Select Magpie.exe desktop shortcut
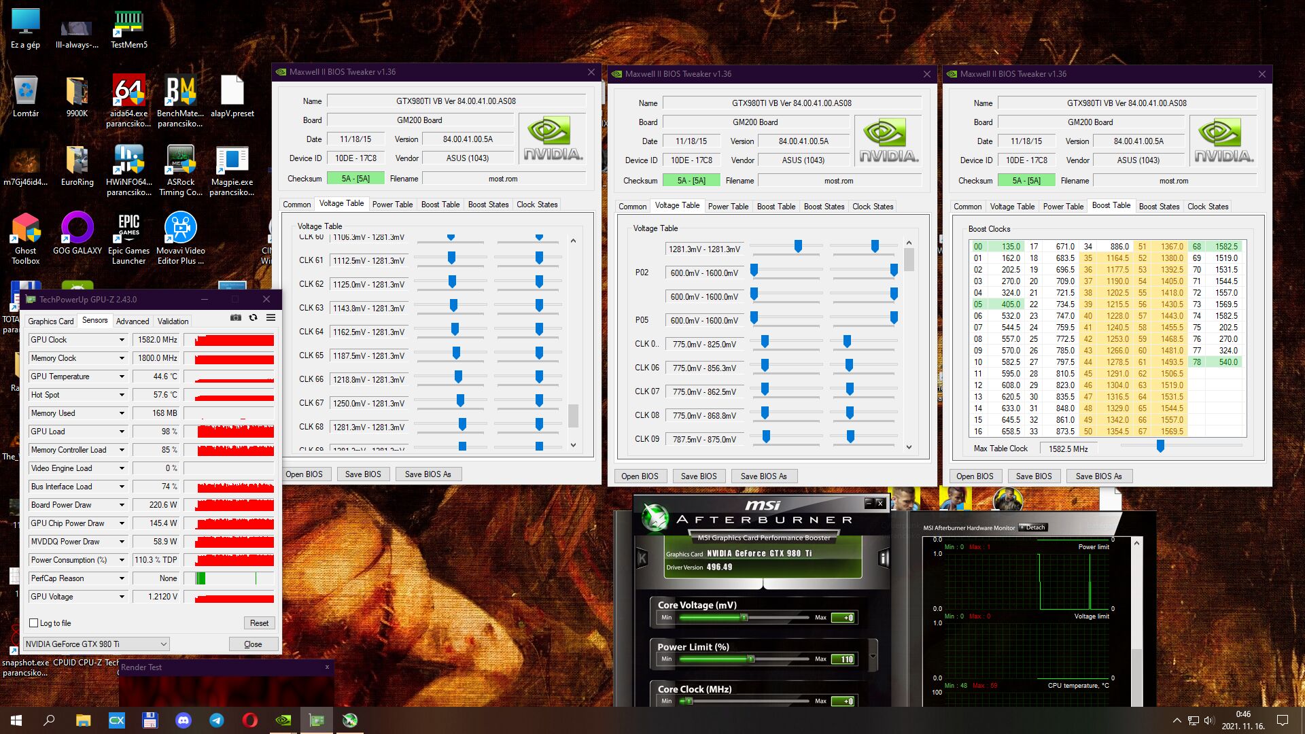 pos(232,170)
